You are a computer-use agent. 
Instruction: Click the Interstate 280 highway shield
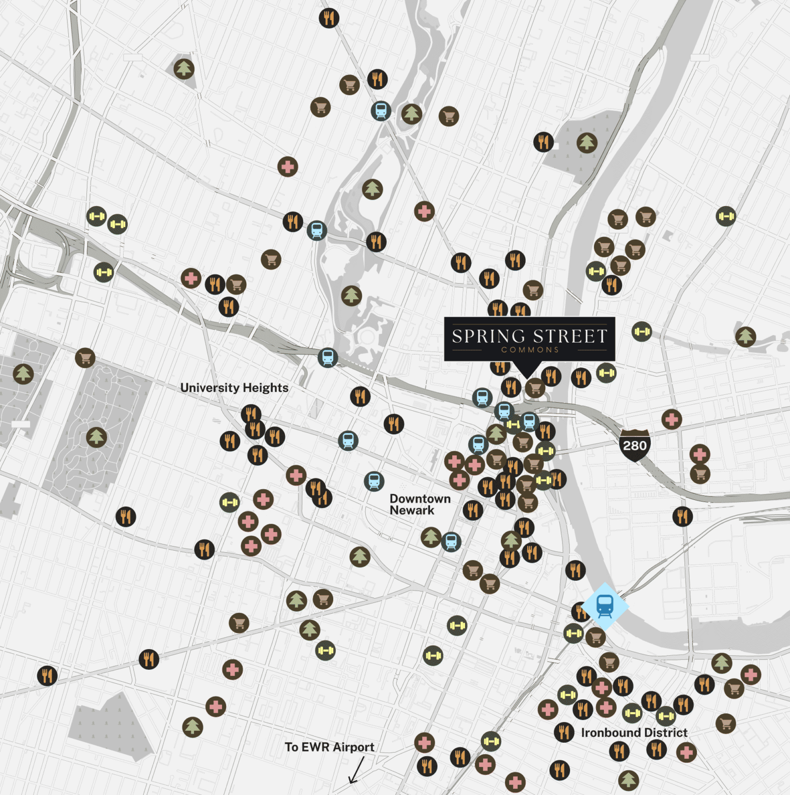634,445
